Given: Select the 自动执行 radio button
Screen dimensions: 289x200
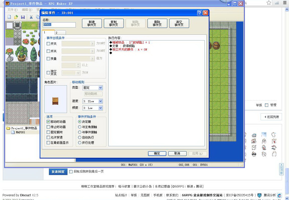Looking at the screenshot, I should (x=80, y=137).
